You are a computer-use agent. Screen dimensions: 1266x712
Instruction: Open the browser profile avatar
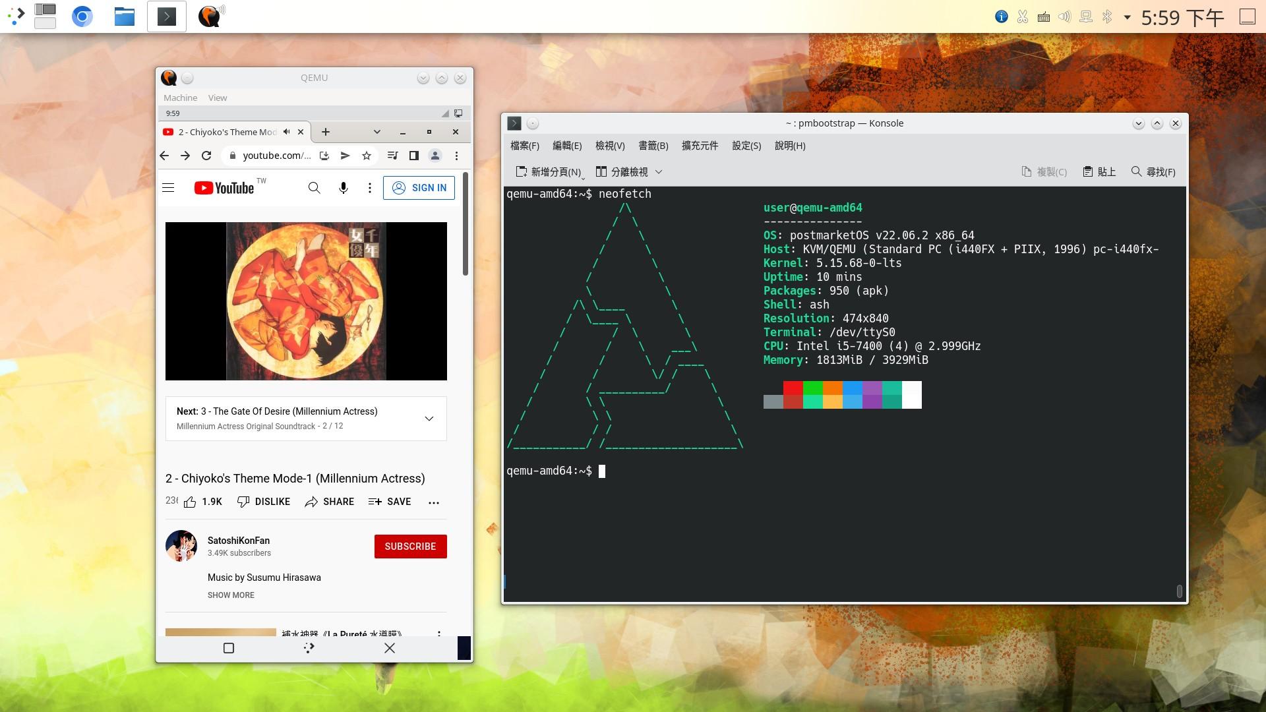pos(435,156)
